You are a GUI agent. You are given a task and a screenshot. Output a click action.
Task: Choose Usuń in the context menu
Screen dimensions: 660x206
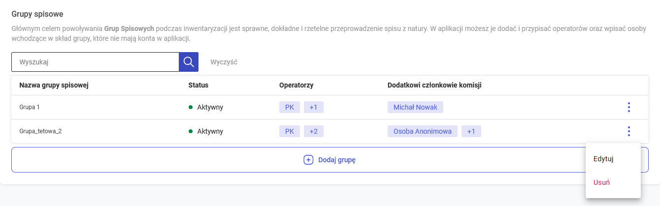point(602,182)
